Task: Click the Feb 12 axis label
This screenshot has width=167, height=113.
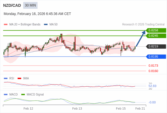Action: (x=28, y=108)
